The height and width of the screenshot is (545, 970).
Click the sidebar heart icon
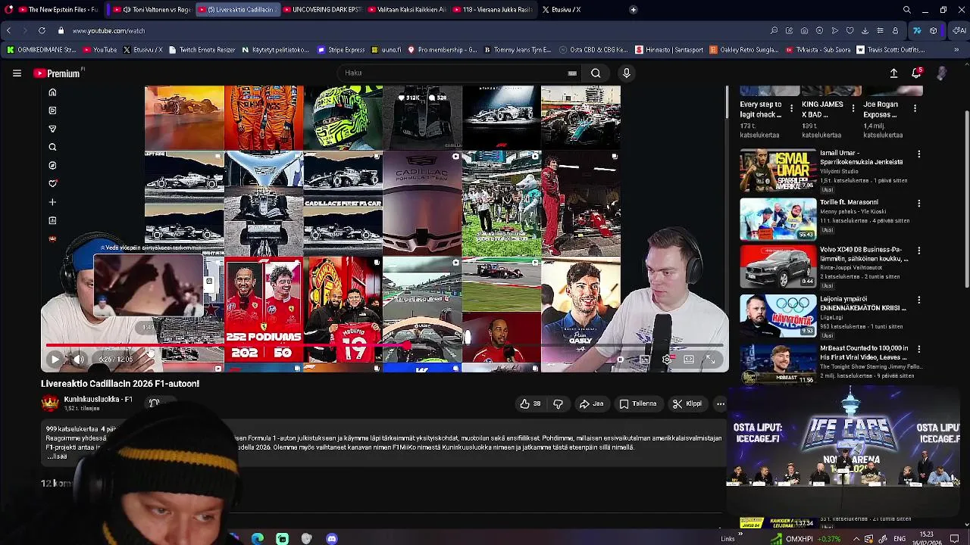[52, 184]
